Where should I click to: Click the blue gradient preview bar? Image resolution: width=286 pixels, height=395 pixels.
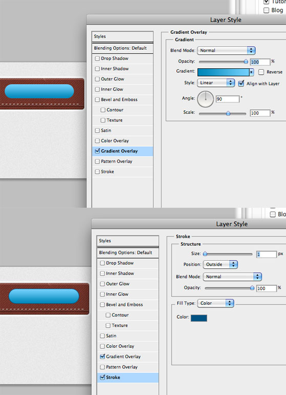(x=223, y=72)
